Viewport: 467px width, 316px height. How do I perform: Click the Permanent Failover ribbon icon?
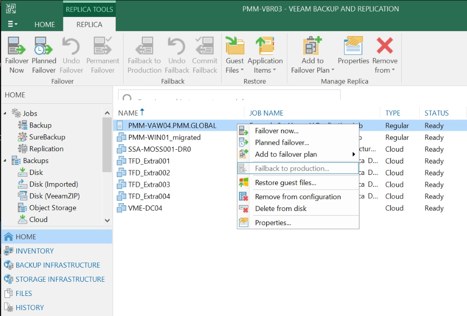(103, 55)
